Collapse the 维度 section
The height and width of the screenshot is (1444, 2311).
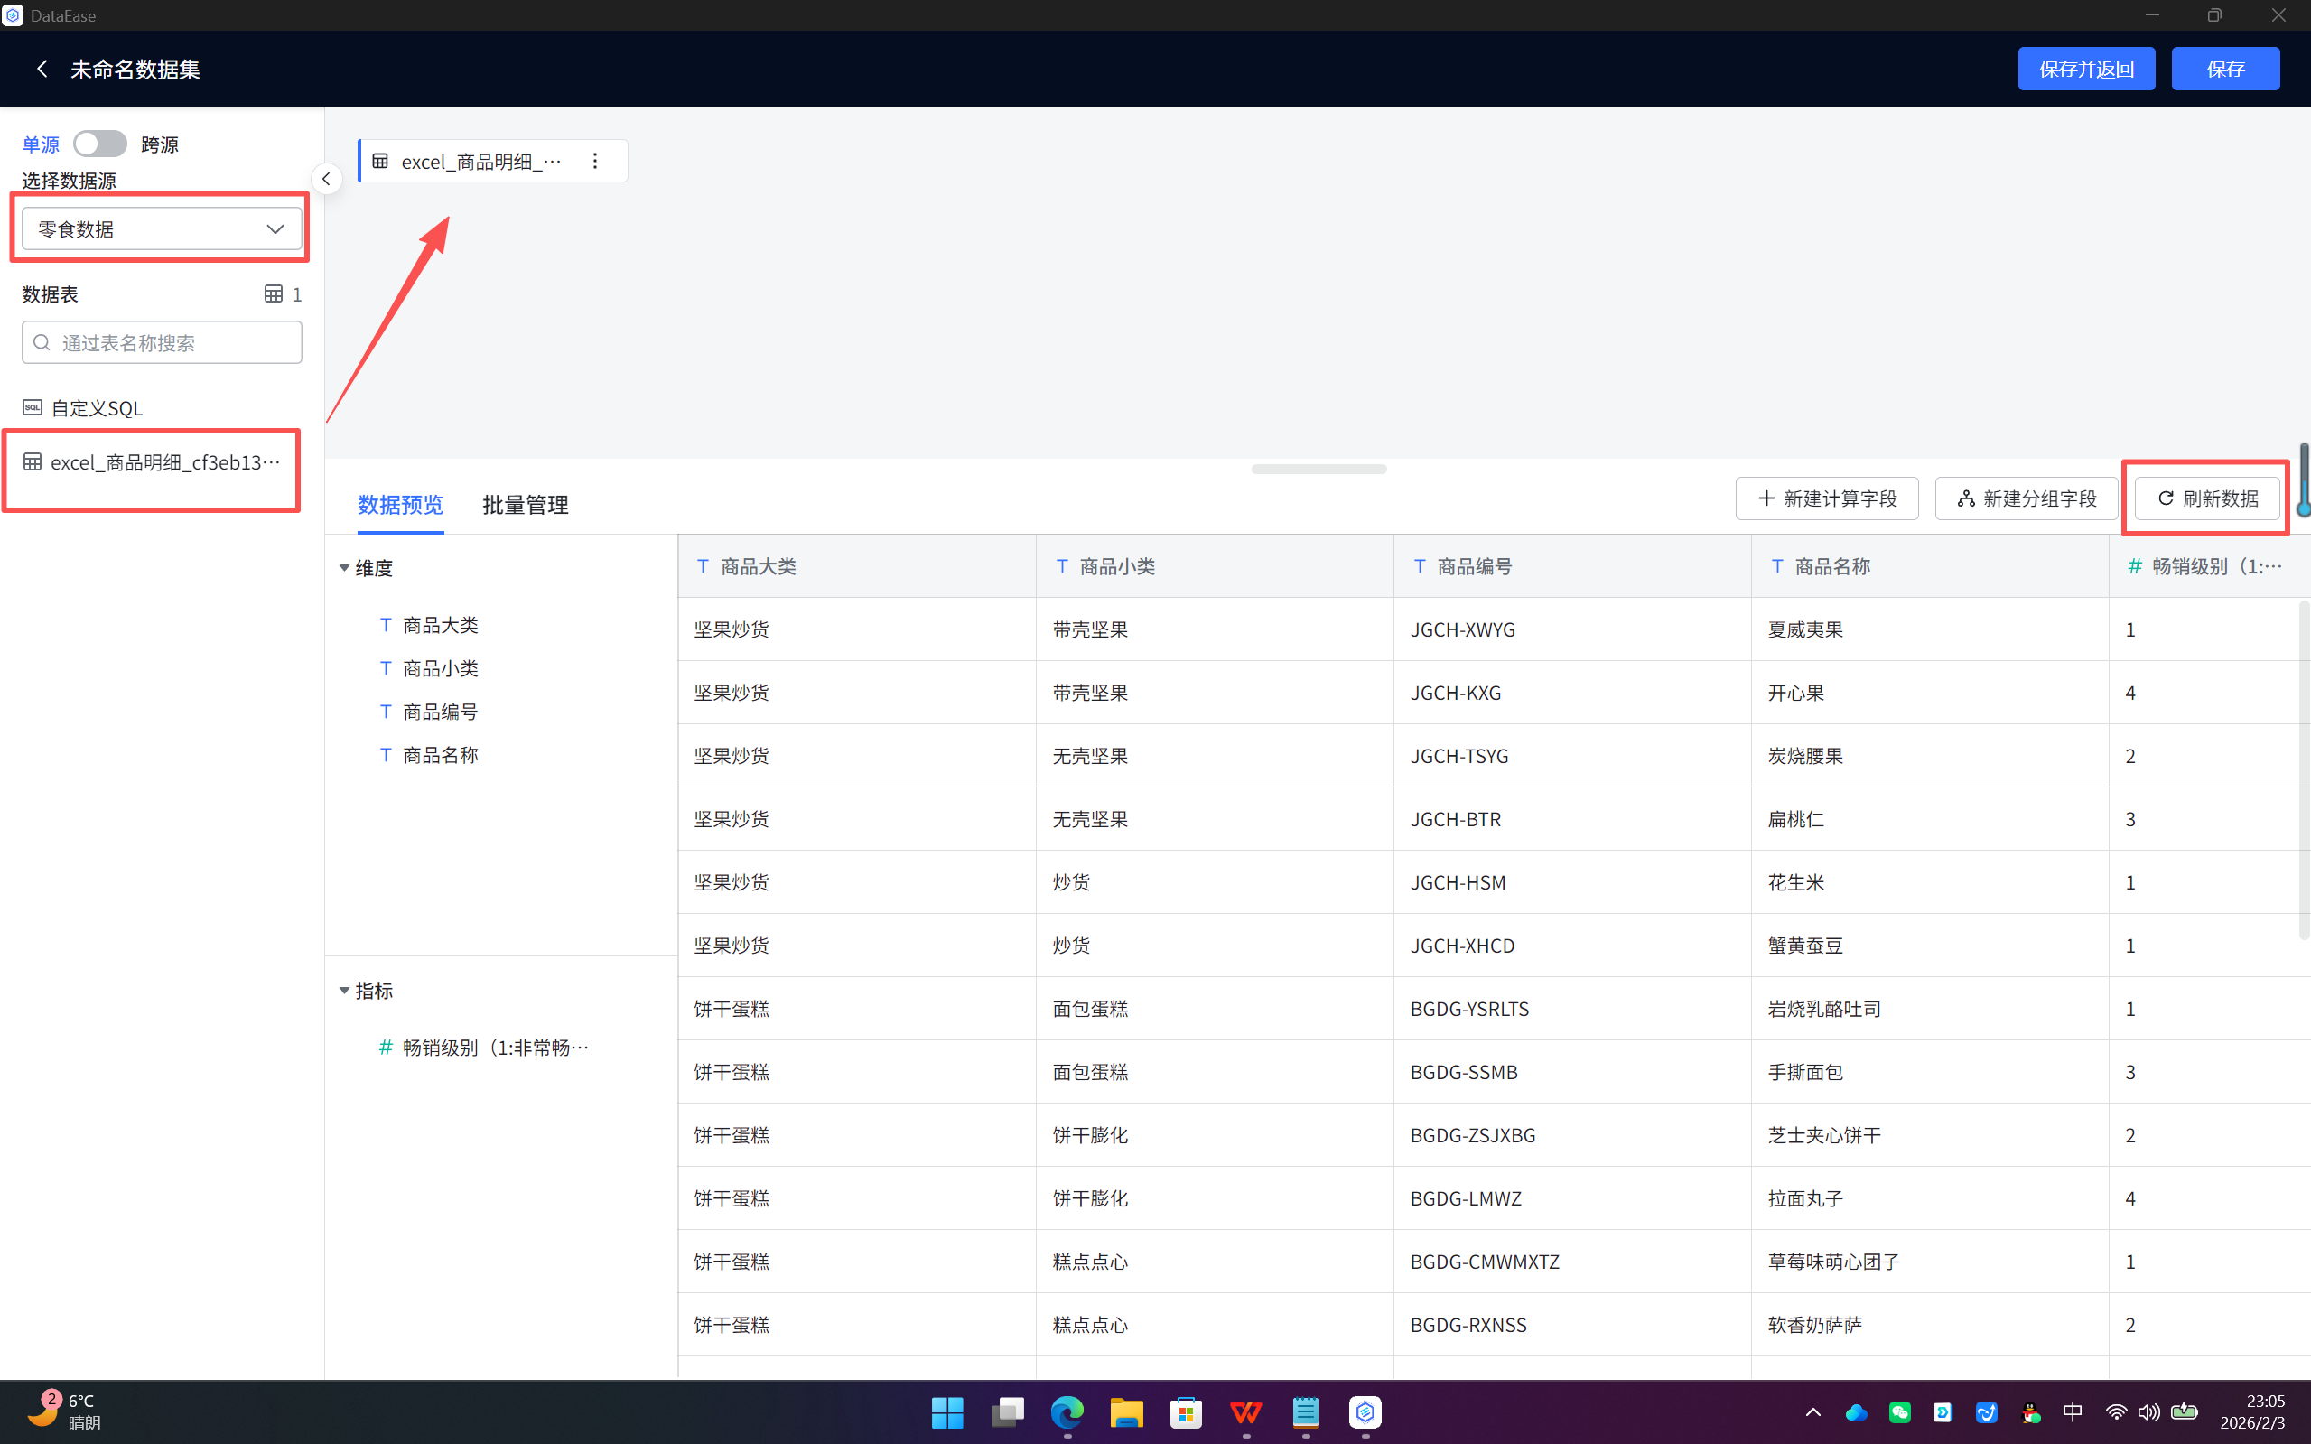coord(345,568)
